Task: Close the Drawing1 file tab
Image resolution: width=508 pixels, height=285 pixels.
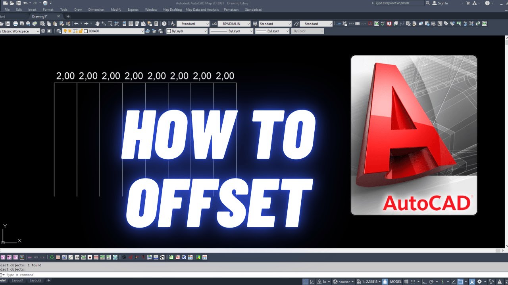Action: pyautogui.click(x=59, y=16)
